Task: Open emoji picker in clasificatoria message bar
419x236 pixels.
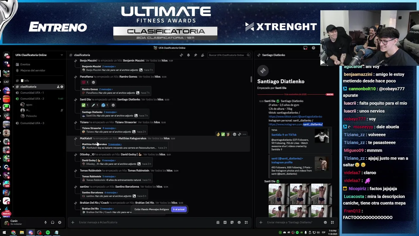Action: click(x=239, y=223)
